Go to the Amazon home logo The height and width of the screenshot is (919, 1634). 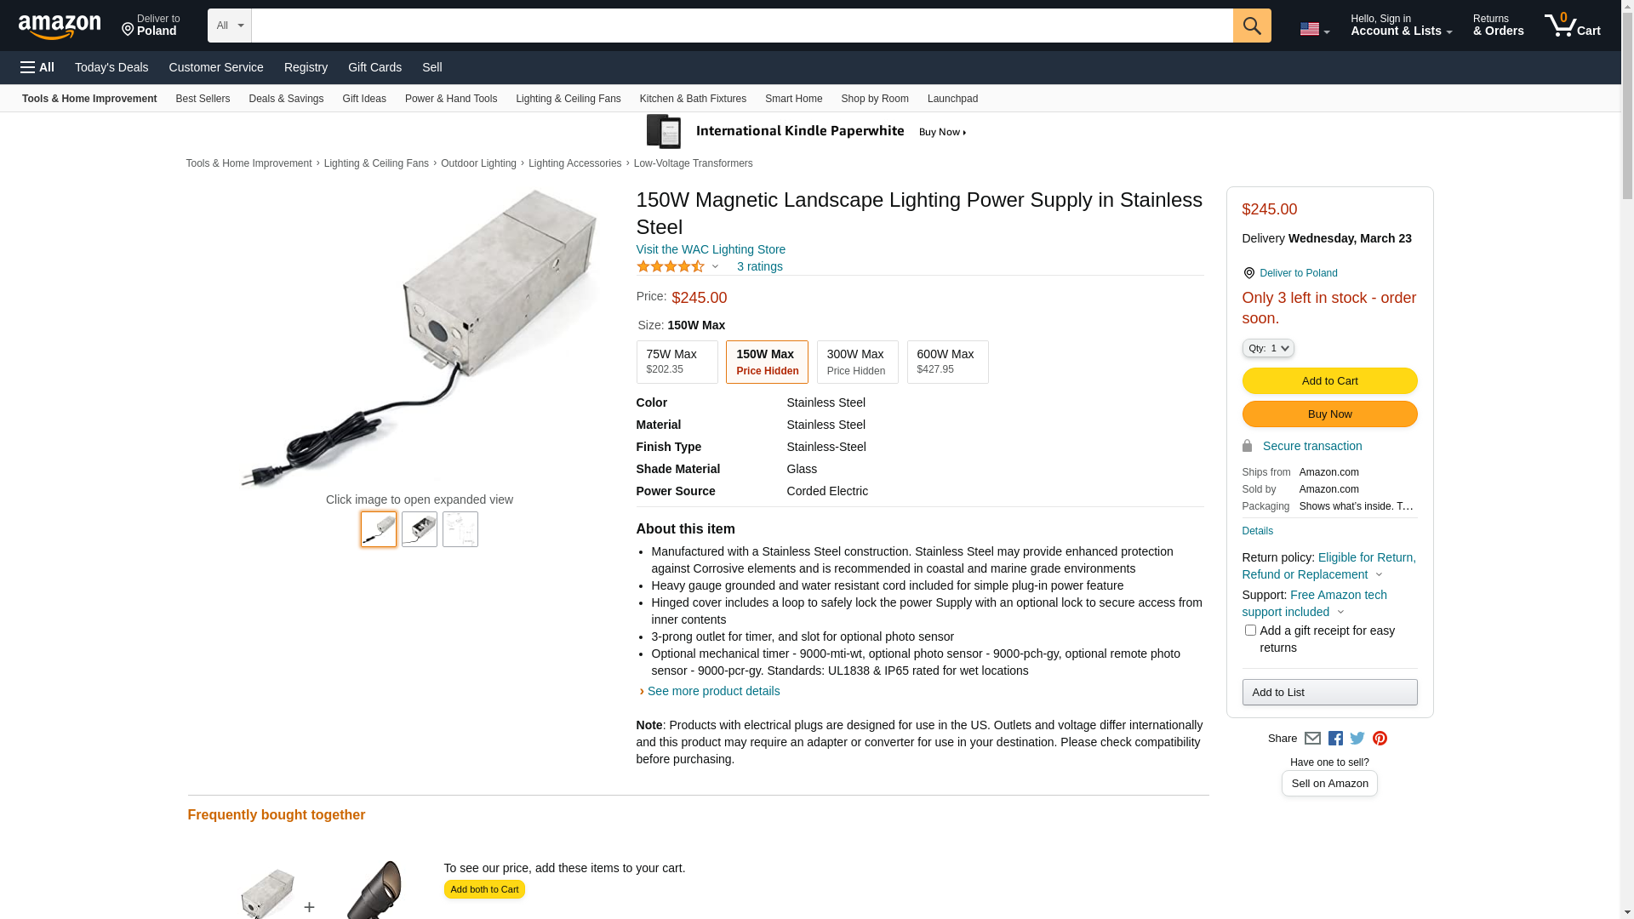(x=60, y=27)
